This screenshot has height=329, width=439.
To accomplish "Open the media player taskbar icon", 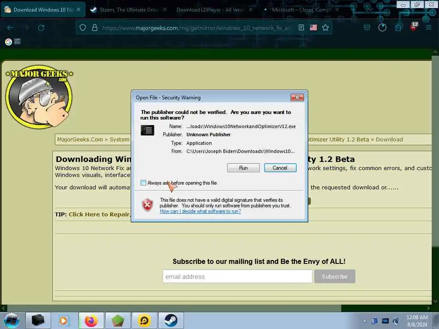I will coord(63,320).
